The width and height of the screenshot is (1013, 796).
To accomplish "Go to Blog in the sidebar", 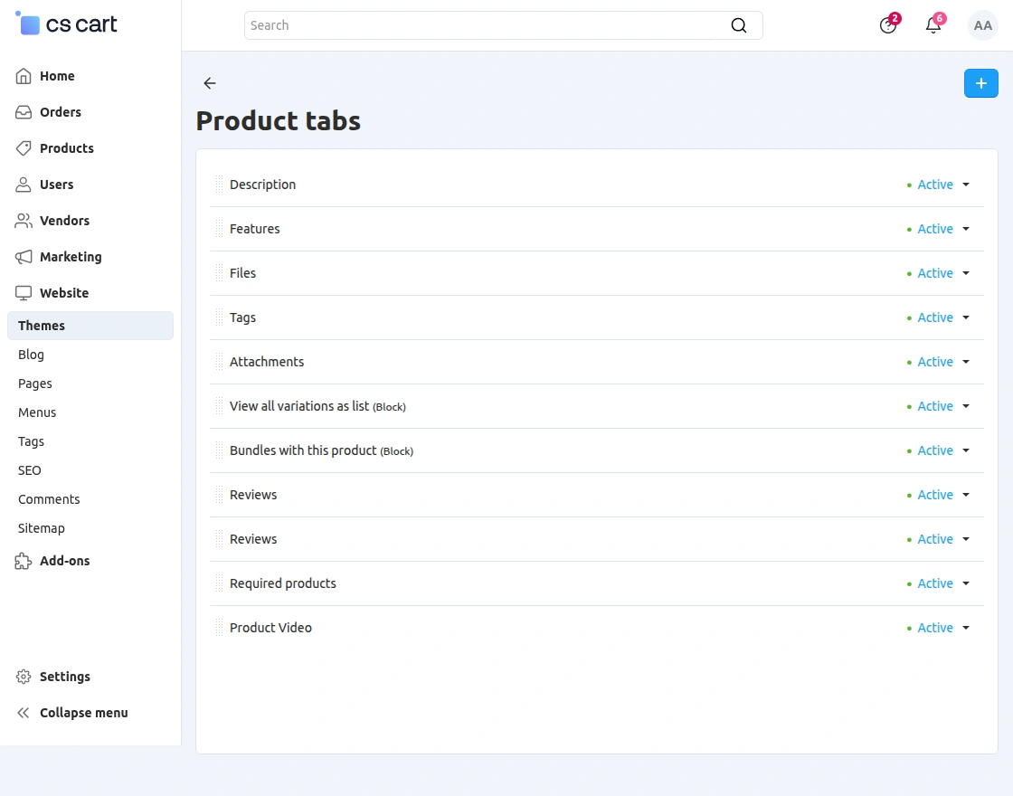I will point(31,355).
